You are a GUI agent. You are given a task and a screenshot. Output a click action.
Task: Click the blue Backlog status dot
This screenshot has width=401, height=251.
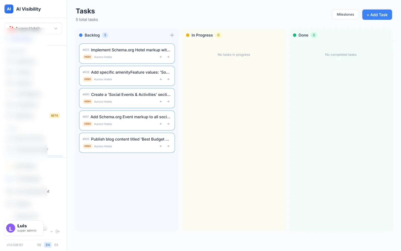coord(81,35)
